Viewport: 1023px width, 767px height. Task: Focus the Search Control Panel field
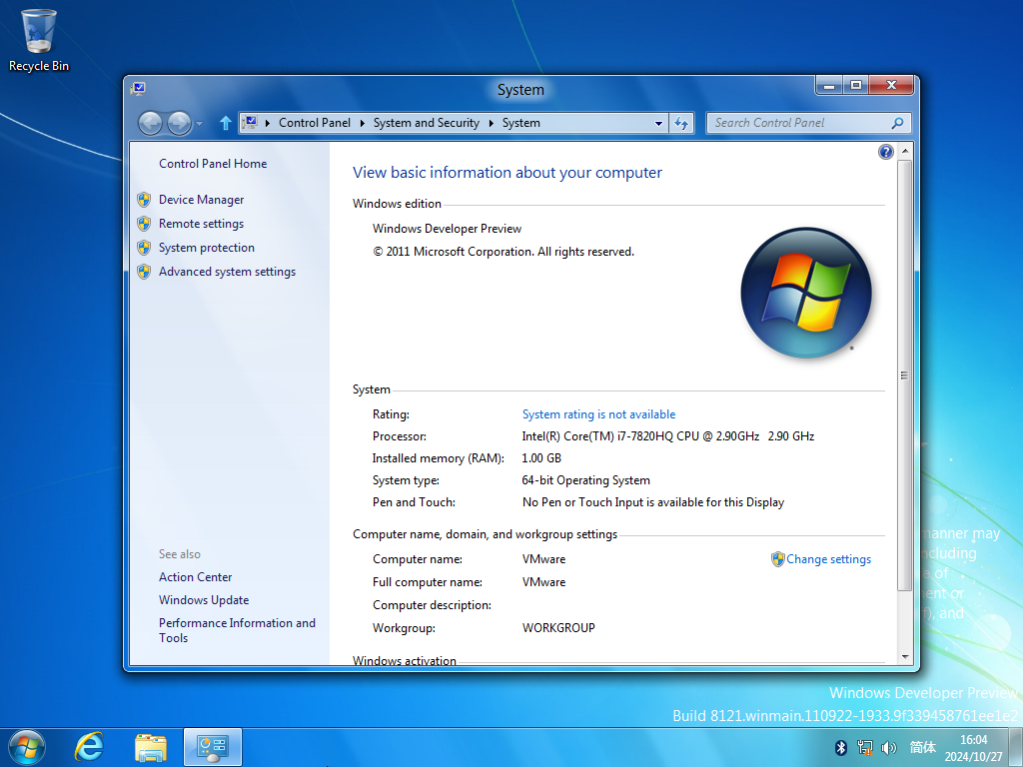click(x=800, y=123)
